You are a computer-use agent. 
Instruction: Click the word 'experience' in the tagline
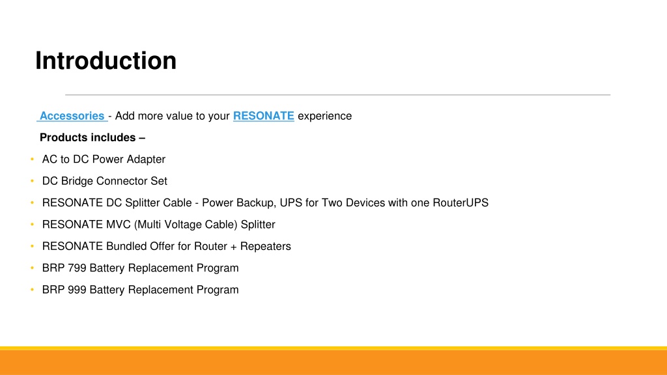pos(324,116)
